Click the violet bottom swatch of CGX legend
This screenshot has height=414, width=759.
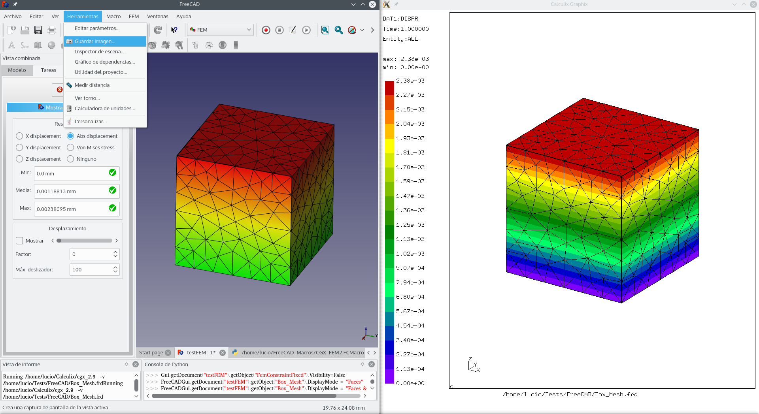click(x=389, y=376)
